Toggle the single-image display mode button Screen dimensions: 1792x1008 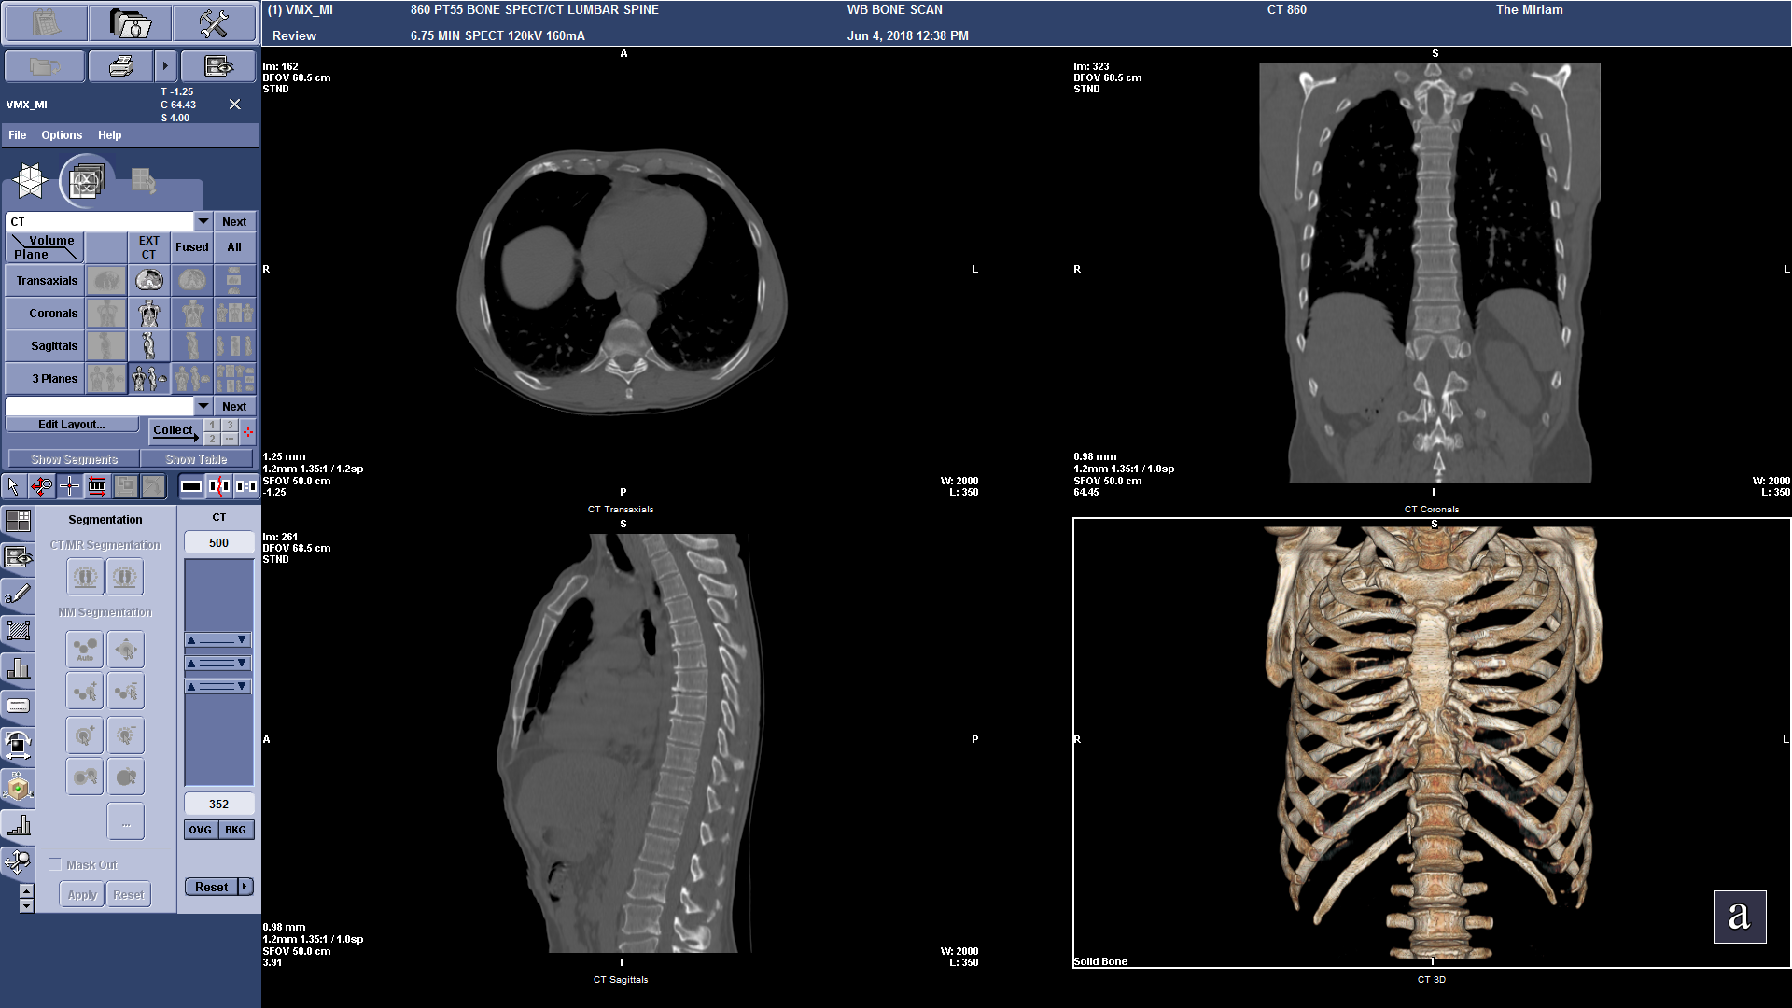pos(189,486)
